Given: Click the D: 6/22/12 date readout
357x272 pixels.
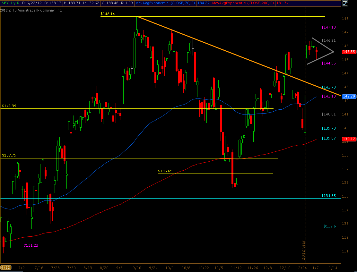Looking at the screenshot, I should click(31, 3).
